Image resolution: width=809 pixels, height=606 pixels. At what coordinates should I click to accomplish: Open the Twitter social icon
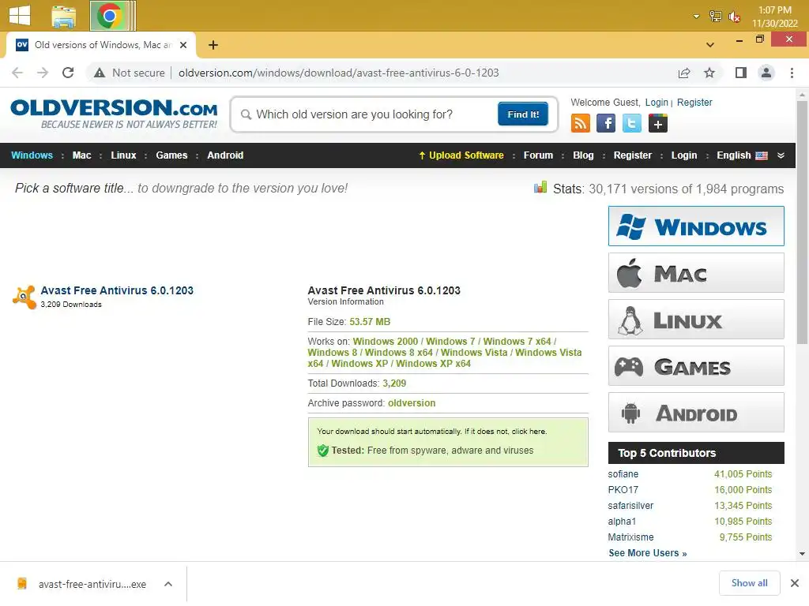coord(631,123)
